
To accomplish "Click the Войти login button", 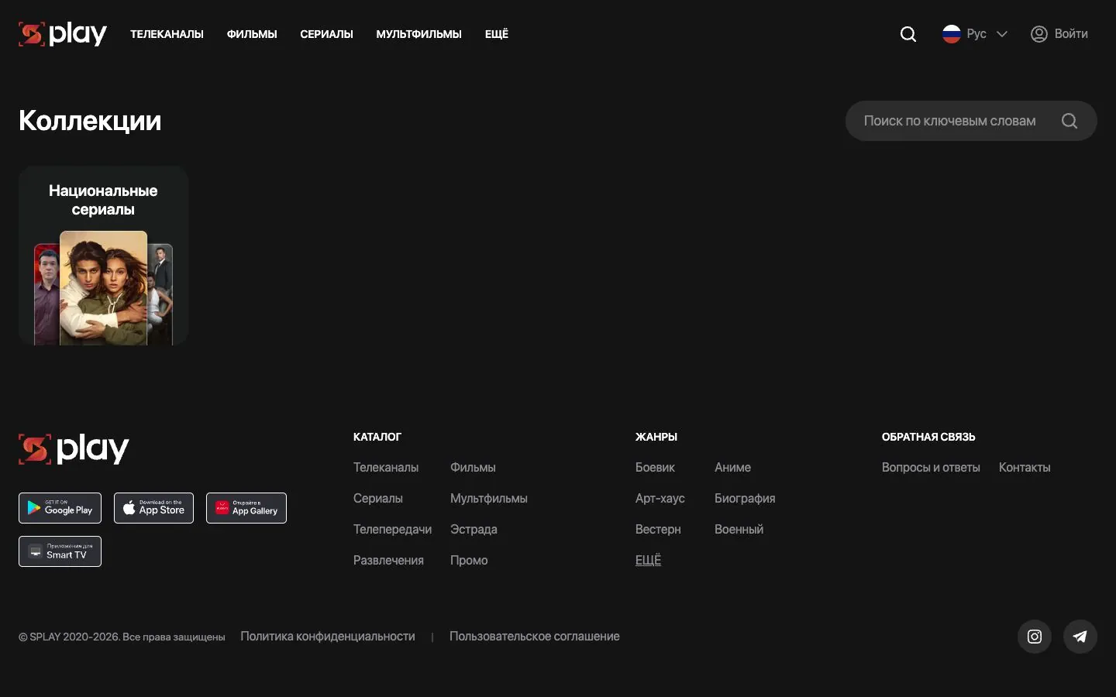I will (x=1059, y=34).
